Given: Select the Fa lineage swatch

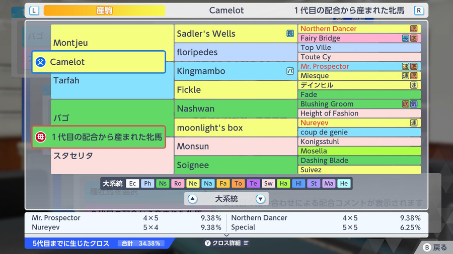Looking at the screenshot, I should (x=223, y=183).
